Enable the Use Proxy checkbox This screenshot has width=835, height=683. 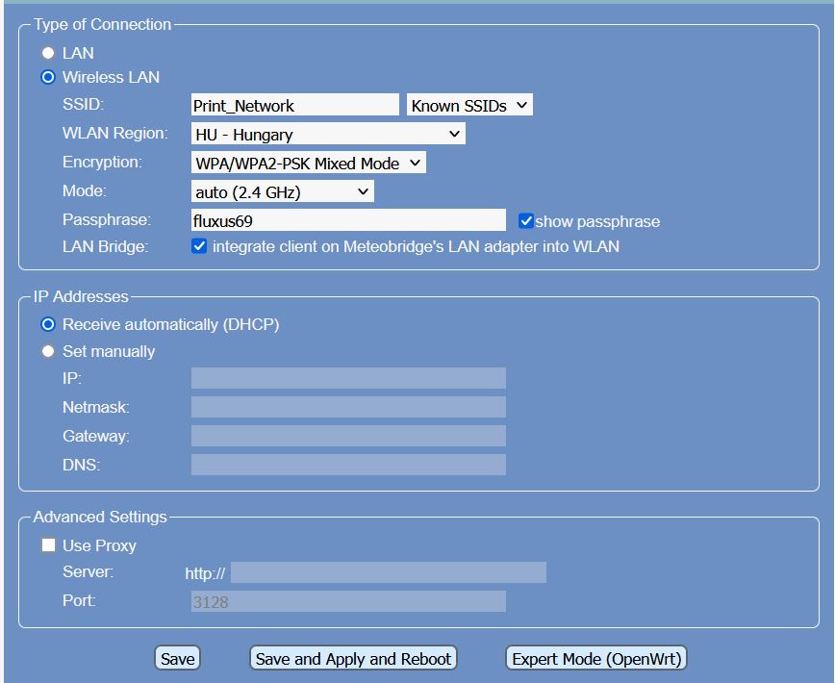(48, 545)
